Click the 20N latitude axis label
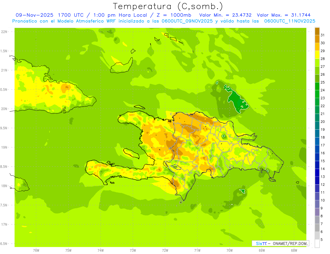The width and height of the screenshot is (330, 254). click(x=4, y=109)
